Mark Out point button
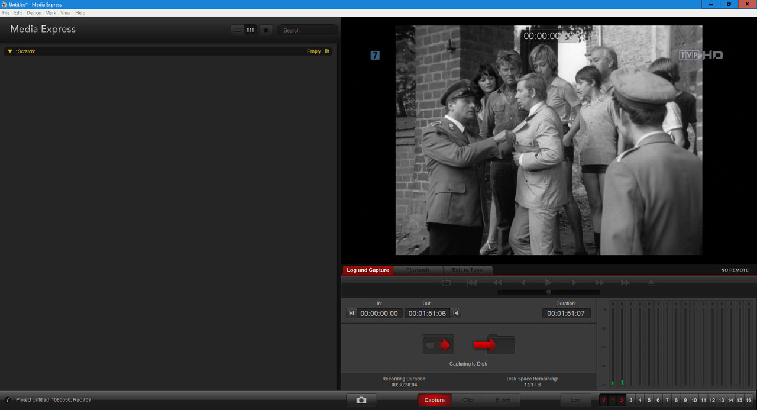 [x=455, y=313]
